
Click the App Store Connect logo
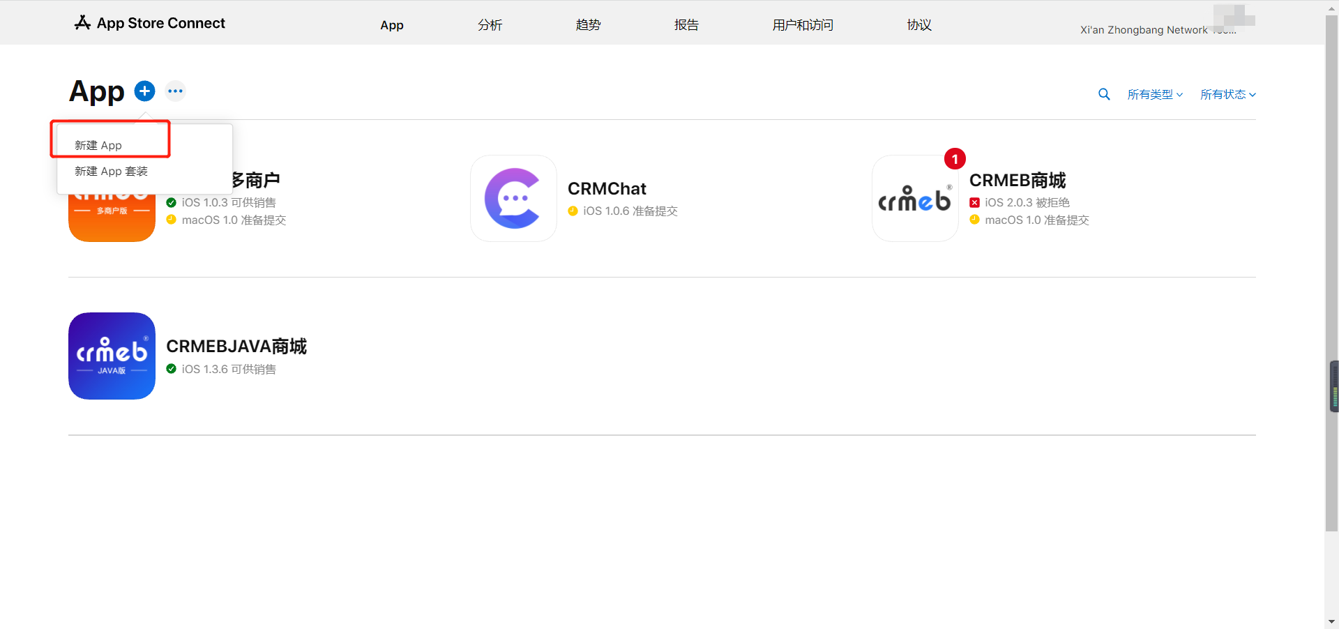coord(150,23)
